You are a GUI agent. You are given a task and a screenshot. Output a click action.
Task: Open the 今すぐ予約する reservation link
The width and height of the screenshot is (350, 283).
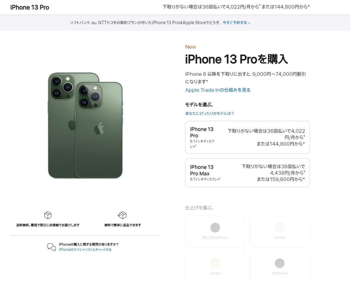point(235,23)
